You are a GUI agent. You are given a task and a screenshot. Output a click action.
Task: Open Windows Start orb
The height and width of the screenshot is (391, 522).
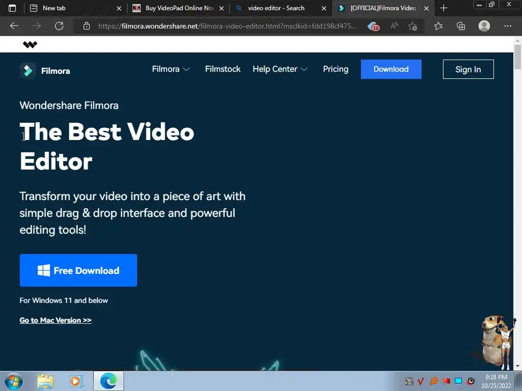tap(14, 381)
